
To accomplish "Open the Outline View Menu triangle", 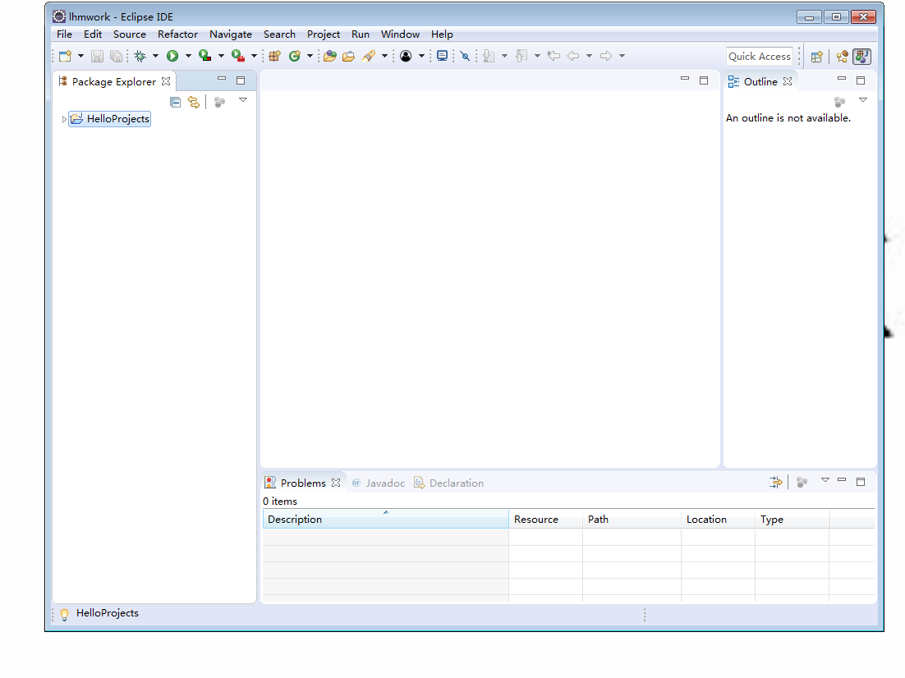I will [863, 100].
